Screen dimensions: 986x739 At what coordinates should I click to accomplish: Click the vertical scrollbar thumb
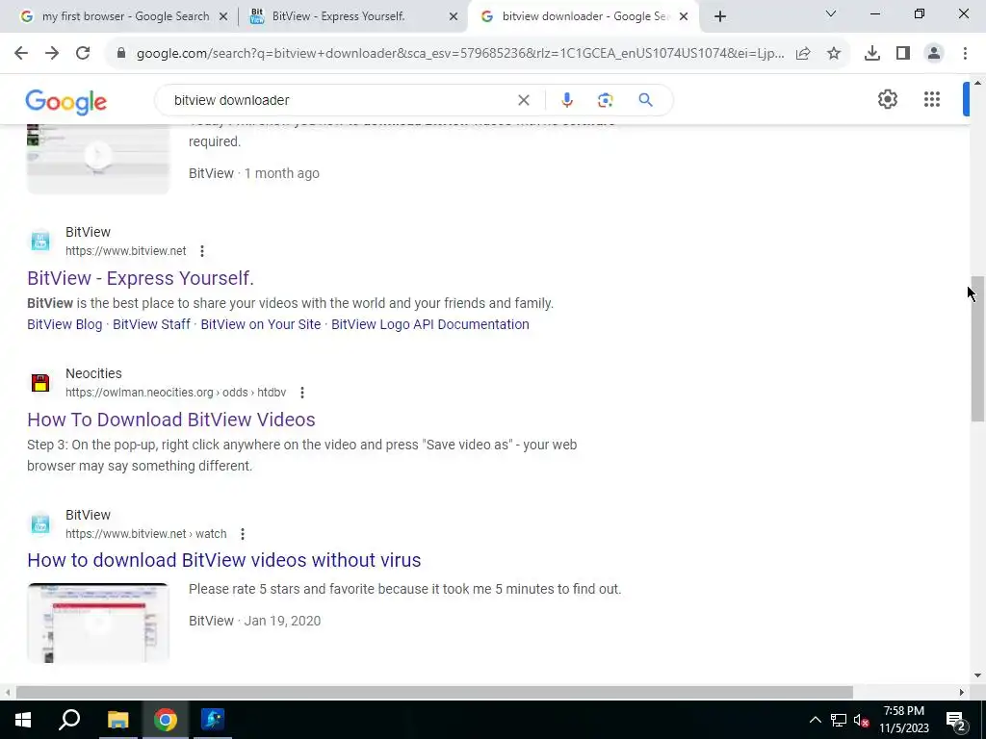point(977,348)
